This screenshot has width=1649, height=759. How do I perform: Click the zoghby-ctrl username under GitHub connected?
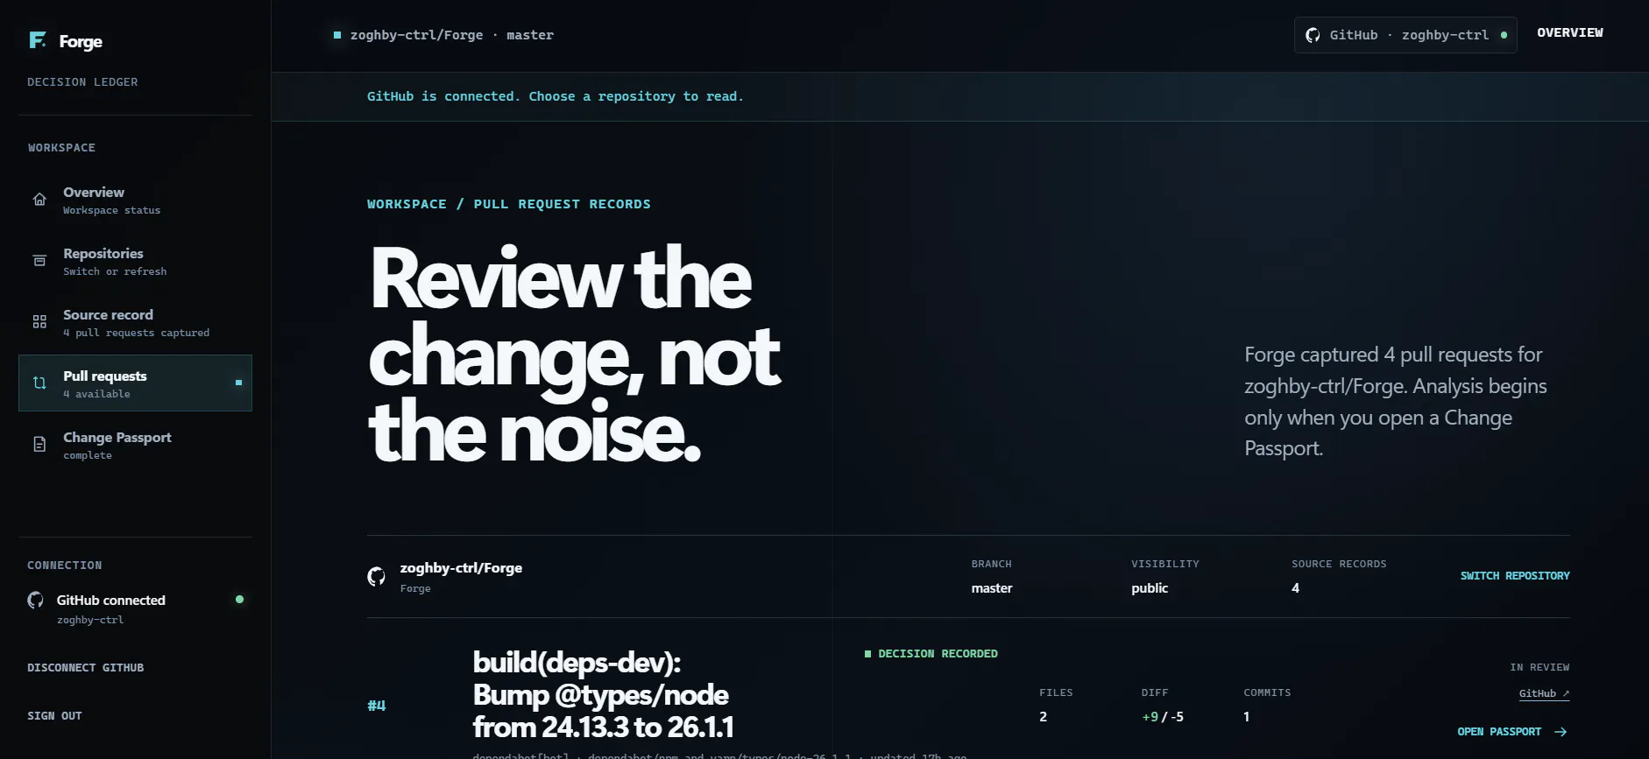[x=90, y=620]
